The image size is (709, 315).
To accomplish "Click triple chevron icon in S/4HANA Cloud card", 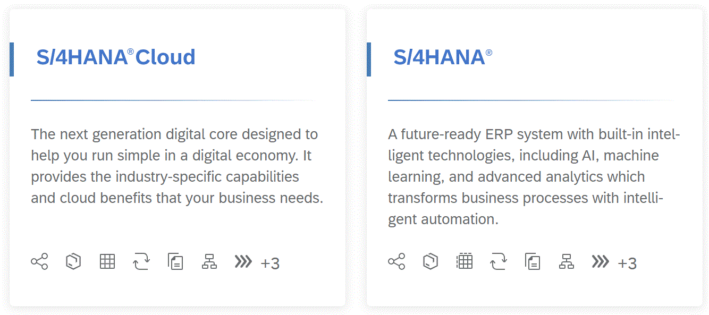I will point(243,261).
